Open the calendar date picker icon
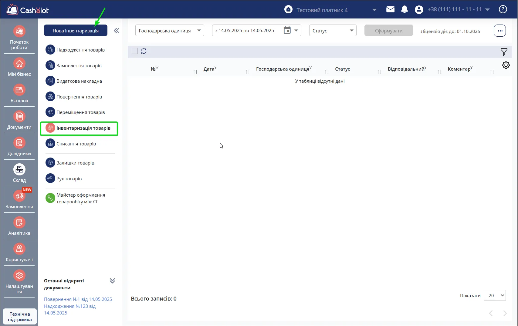518x326 pixels. point(287,30)
